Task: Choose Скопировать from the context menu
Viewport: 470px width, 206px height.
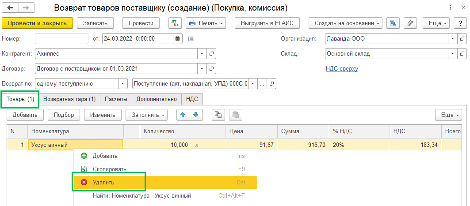Action: pos(165,169)
